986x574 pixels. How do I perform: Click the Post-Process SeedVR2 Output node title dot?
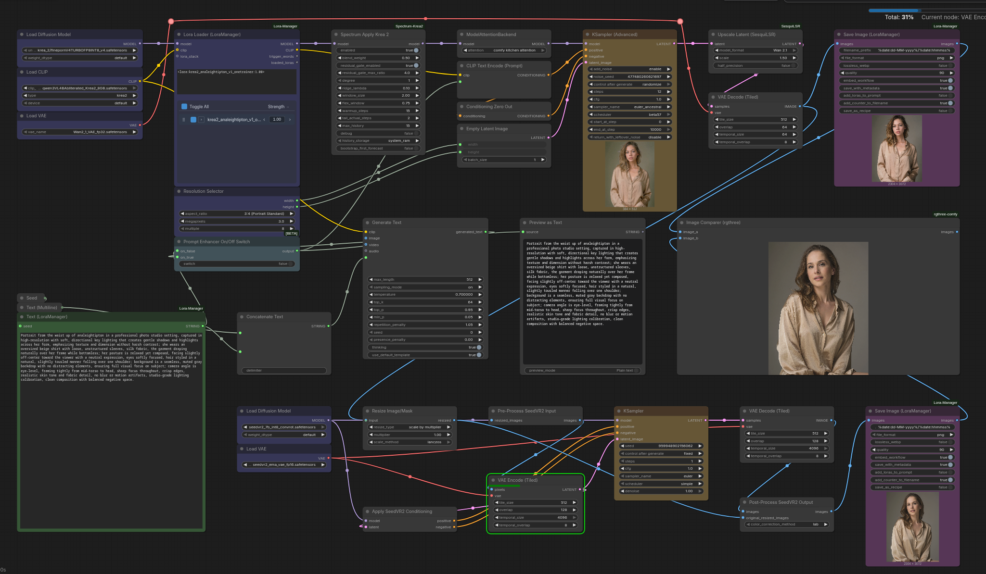pyautogui.click(x=744, y=502)
